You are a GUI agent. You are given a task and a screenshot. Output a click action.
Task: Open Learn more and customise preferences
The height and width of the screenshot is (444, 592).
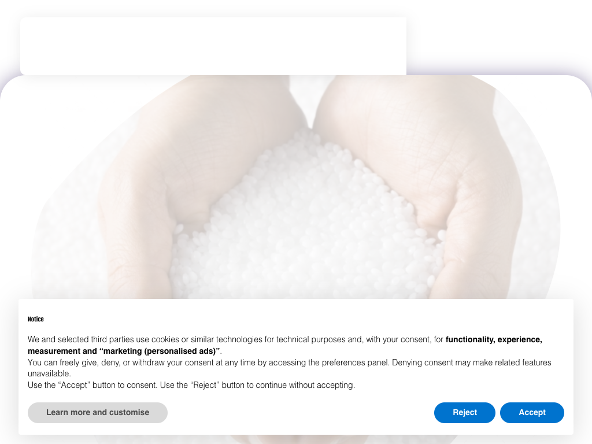[97, 412]
